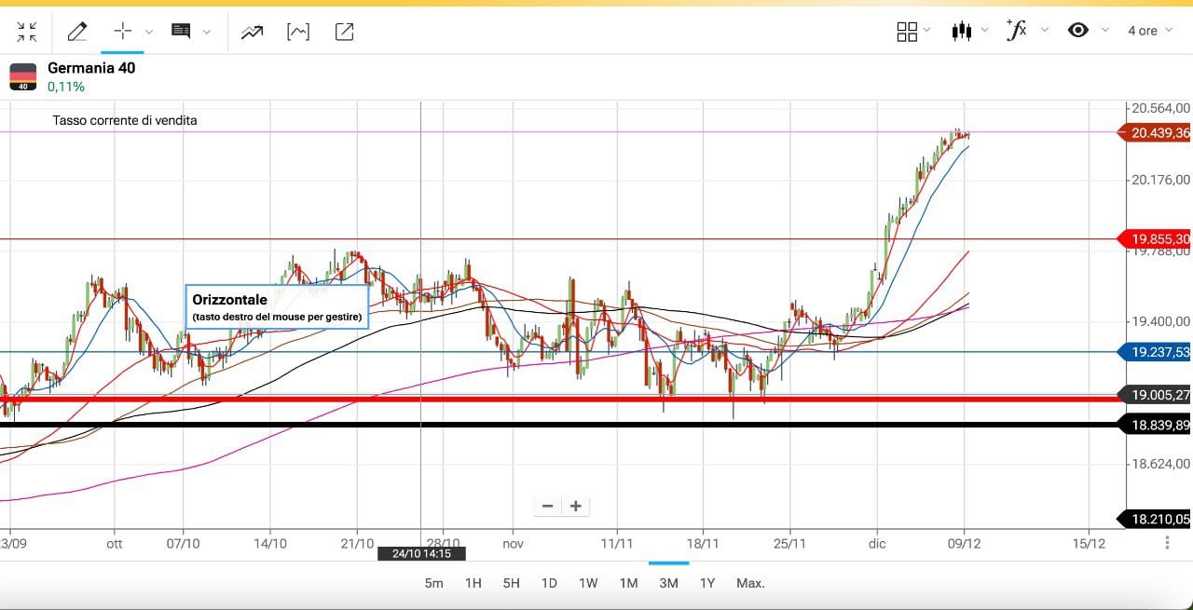1193x610 pixels.
Task: Open the grid layout selector
Action: click(913, 32)
